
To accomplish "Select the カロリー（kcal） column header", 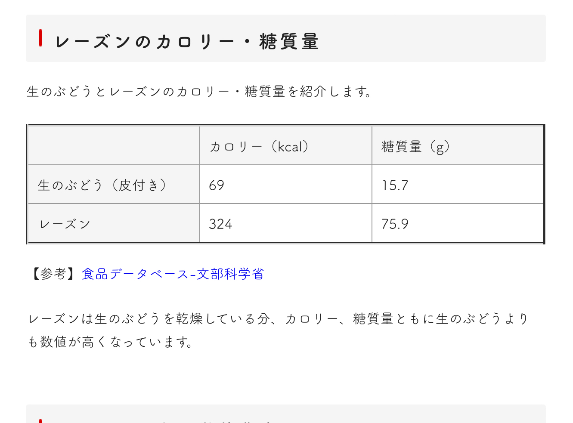I will tap(259, 147).
